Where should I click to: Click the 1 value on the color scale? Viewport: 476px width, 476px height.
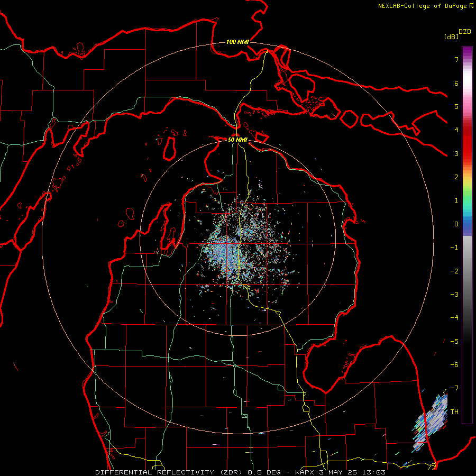[456, 200]
